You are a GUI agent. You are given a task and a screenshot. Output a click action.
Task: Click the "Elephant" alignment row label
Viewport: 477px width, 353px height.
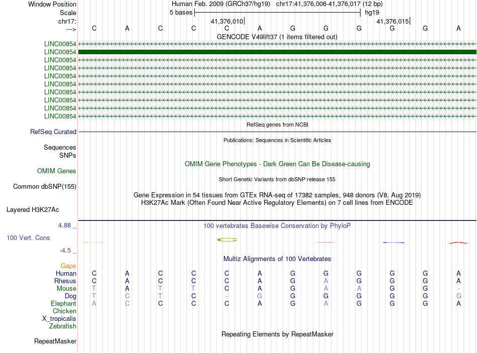(x=63, y=304)
